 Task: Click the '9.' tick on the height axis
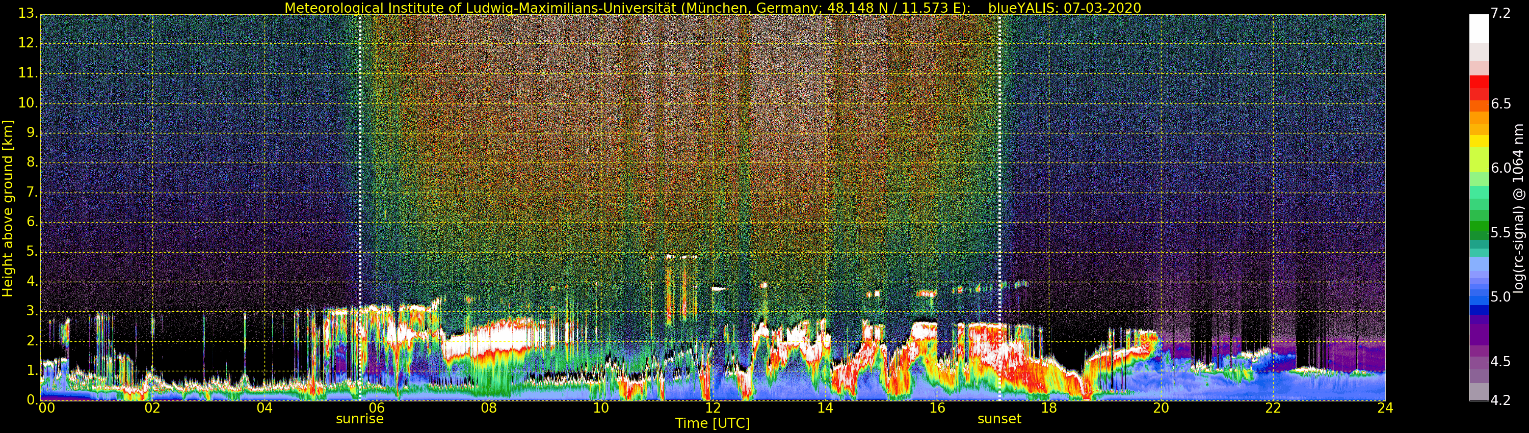tap(32, 133)
